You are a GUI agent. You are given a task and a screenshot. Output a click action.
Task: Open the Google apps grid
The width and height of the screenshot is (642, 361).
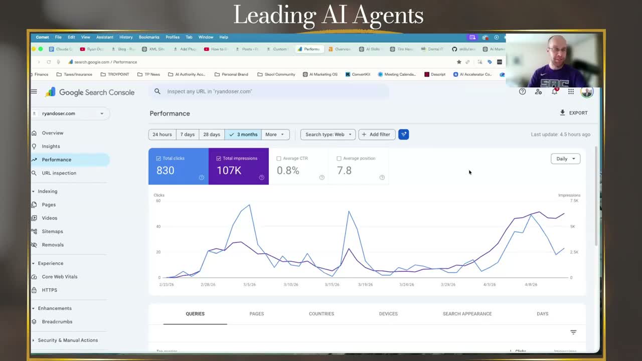click(x=571, y=92)
